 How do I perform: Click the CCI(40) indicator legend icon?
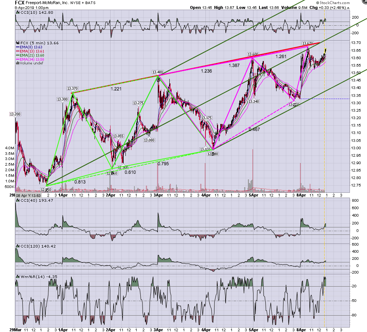coord(17,201)
